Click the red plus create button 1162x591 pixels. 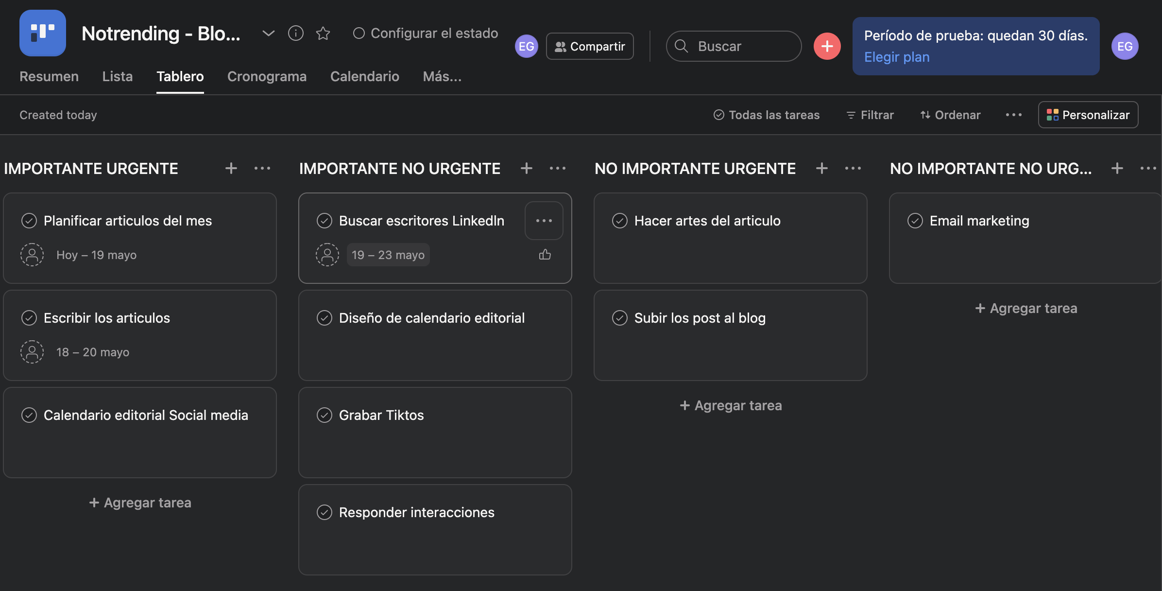(x=827, y=46)
